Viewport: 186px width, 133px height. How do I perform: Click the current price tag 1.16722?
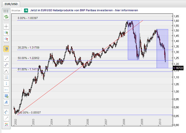(178, 68)
